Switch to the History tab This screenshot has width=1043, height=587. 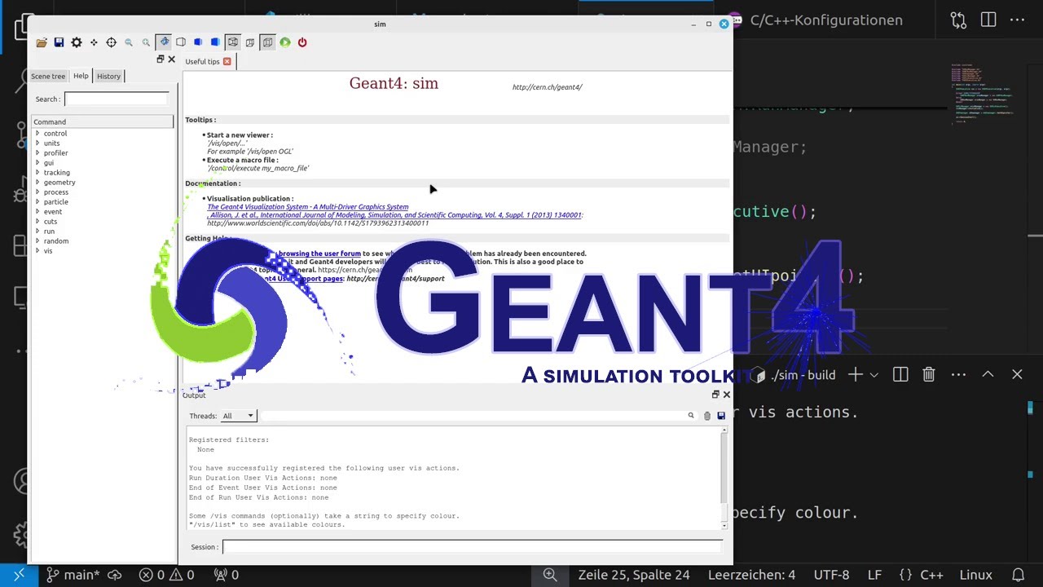108,76
